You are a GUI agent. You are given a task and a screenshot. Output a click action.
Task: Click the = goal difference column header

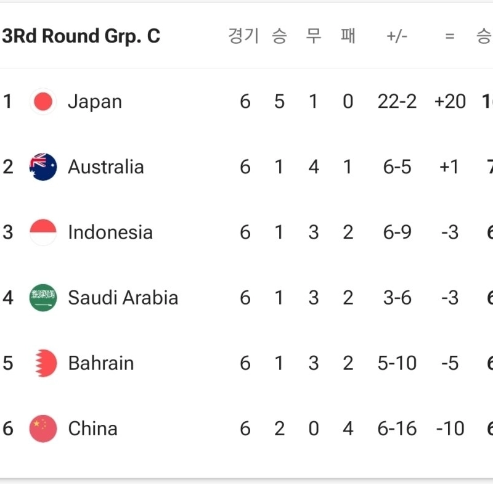(x=450, y=36)
